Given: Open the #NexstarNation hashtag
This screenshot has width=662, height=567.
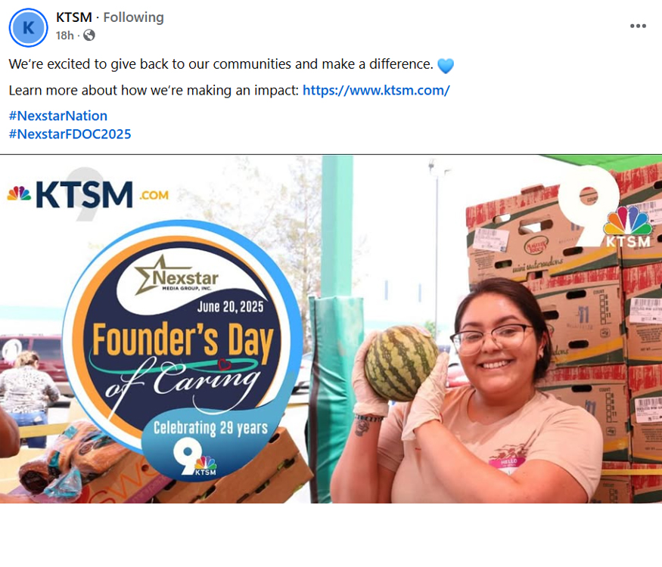Looking at the screenshot, I should [x=57, y=116].
